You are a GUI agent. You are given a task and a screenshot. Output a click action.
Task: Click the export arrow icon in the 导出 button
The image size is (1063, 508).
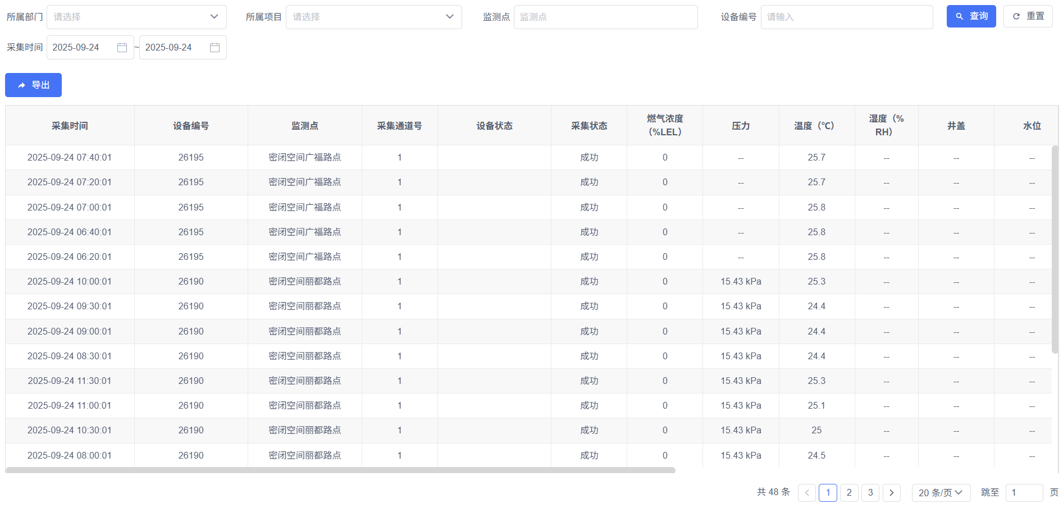[x=21, y=85]
